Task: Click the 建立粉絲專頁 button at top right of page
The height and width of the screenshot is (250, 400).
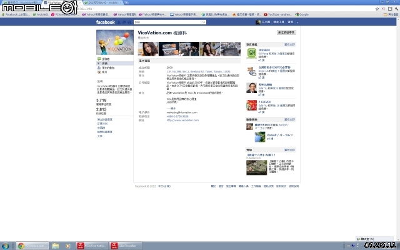Action: (286, 32)
